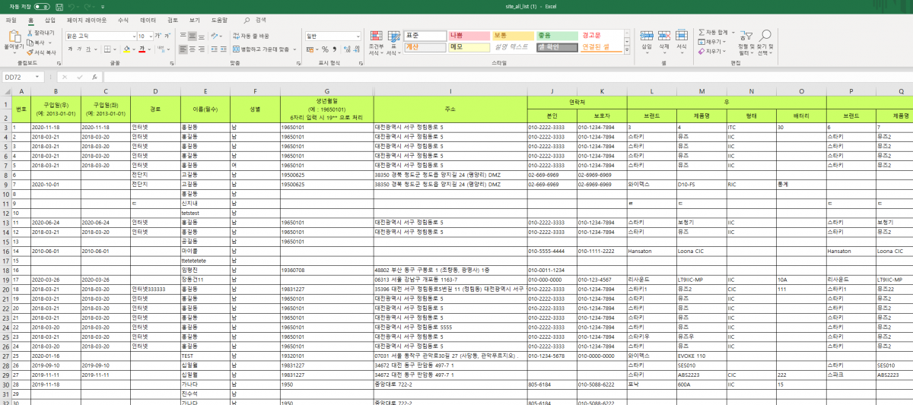The image size is (913, 405).
Task: Expand the cell styles gallery
Action: 627,51
